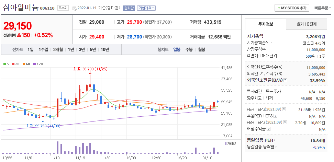Select the 10년 line chart period
Screen dimensions: 334x162
point(105,50)
